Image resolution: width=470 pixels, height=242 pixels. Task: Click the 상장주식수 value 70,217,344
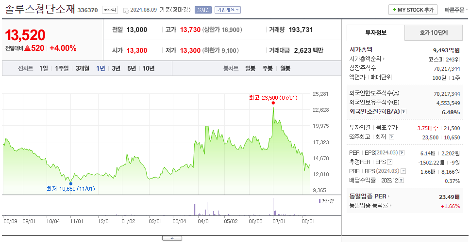(447, 69)
